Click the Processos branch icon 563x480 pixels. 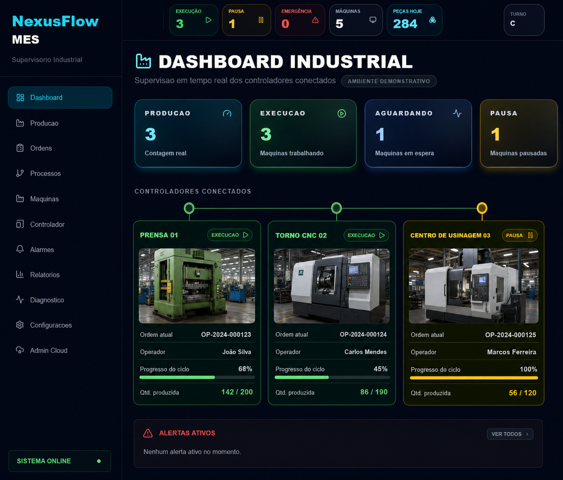20,173
